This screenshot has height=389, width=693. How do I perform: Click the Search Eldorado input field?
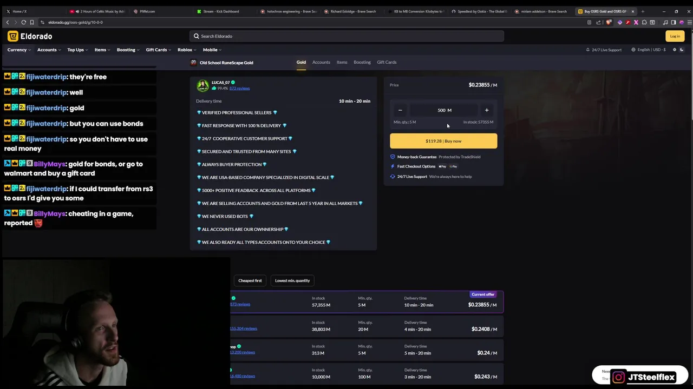[346, 36]
